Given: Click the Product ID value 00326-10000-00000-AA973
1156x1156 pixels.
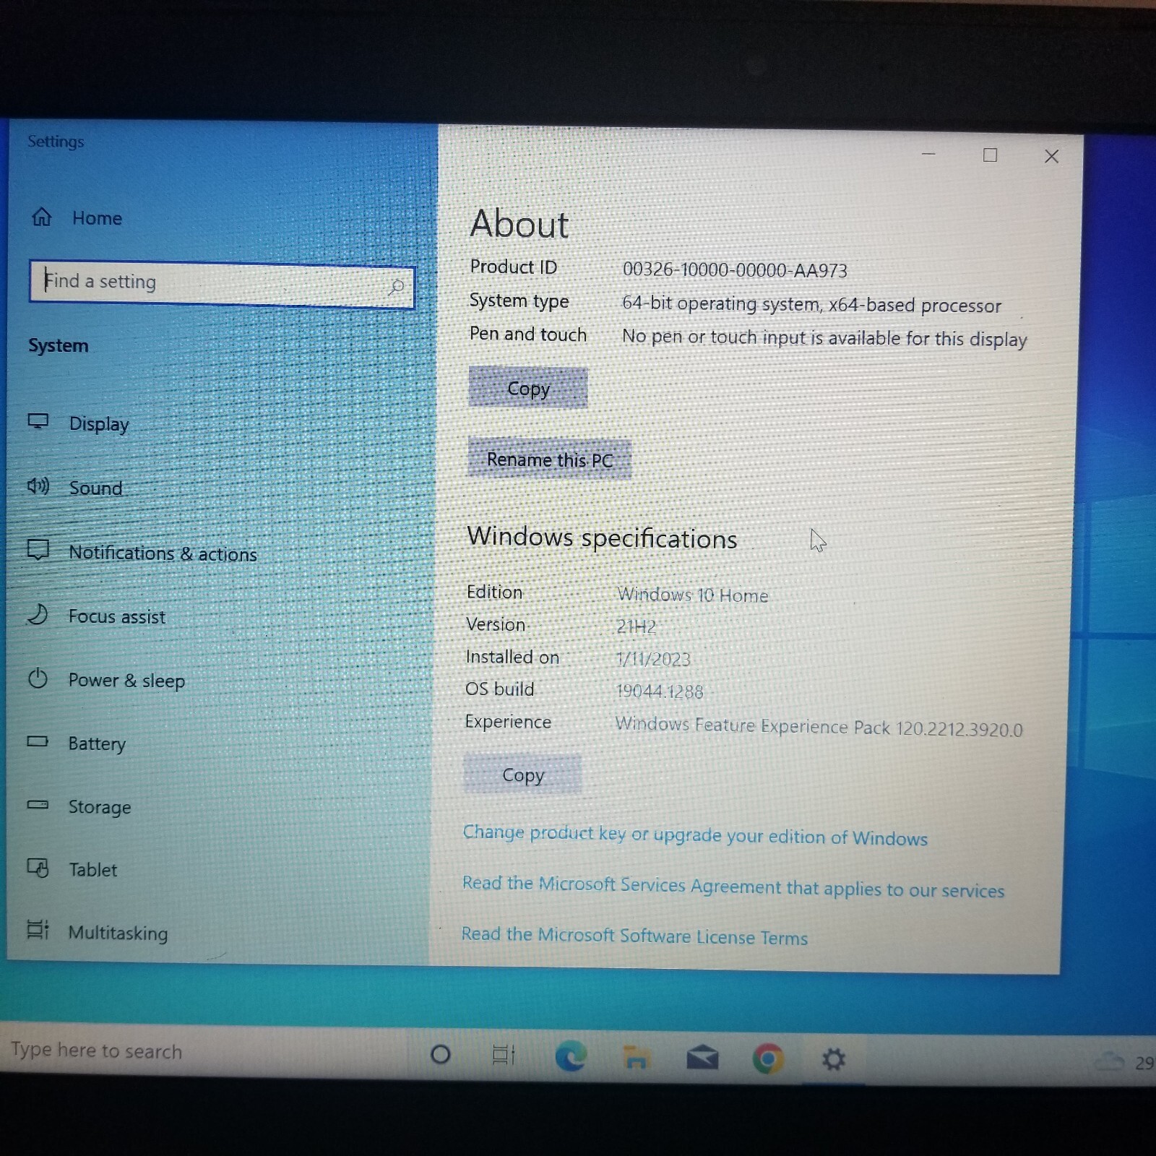Looking at the screenshot, I should pyautogui.click(x=735, y=270).
